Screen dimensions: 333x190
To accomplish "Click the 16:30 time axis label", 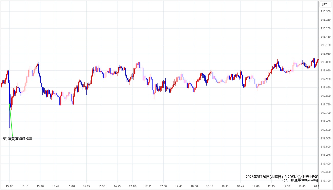I will click(102, 186).
